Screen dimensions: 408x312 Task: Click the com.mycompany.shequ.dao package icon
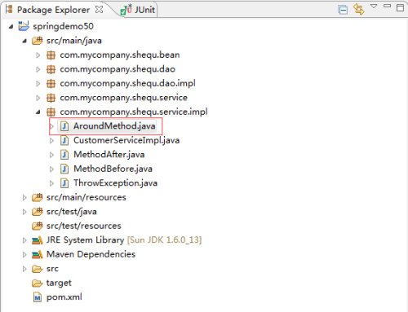pos(51,69)
